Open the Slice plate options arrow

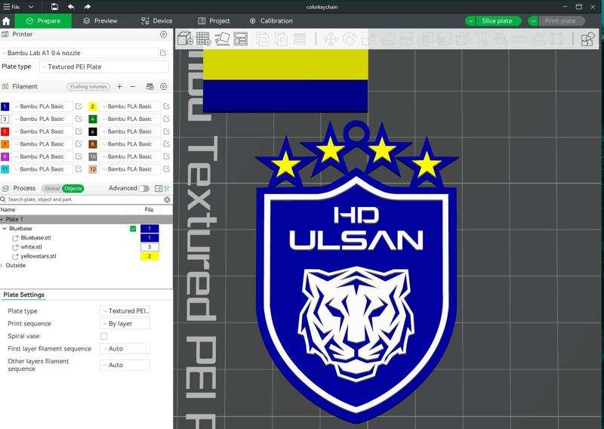point(470,21)
